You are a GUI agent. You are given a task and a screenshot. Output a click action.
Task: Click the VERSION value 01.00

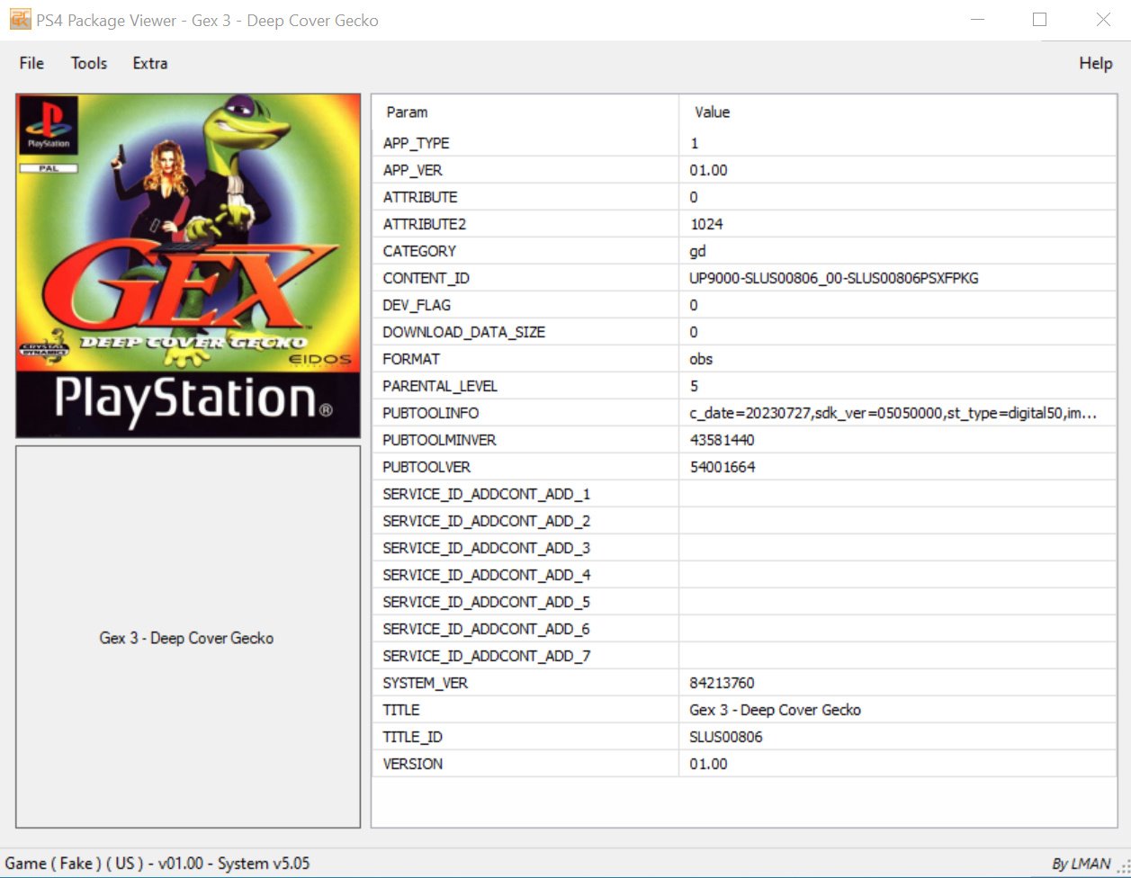click(708, 764)
